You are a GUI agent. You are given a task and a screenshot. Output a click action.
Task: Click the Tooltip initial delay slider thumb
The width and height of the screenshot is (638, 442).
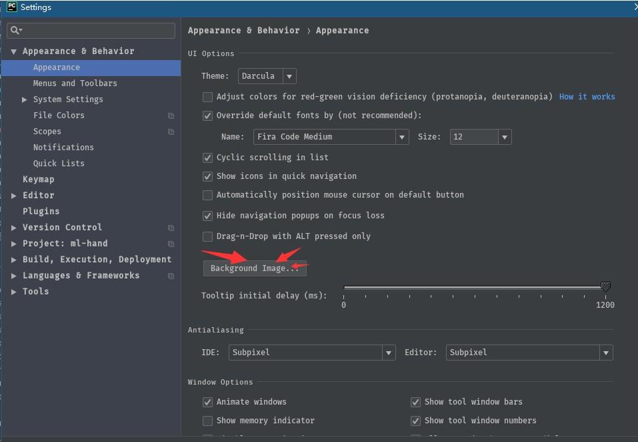[x=605, y=287]
